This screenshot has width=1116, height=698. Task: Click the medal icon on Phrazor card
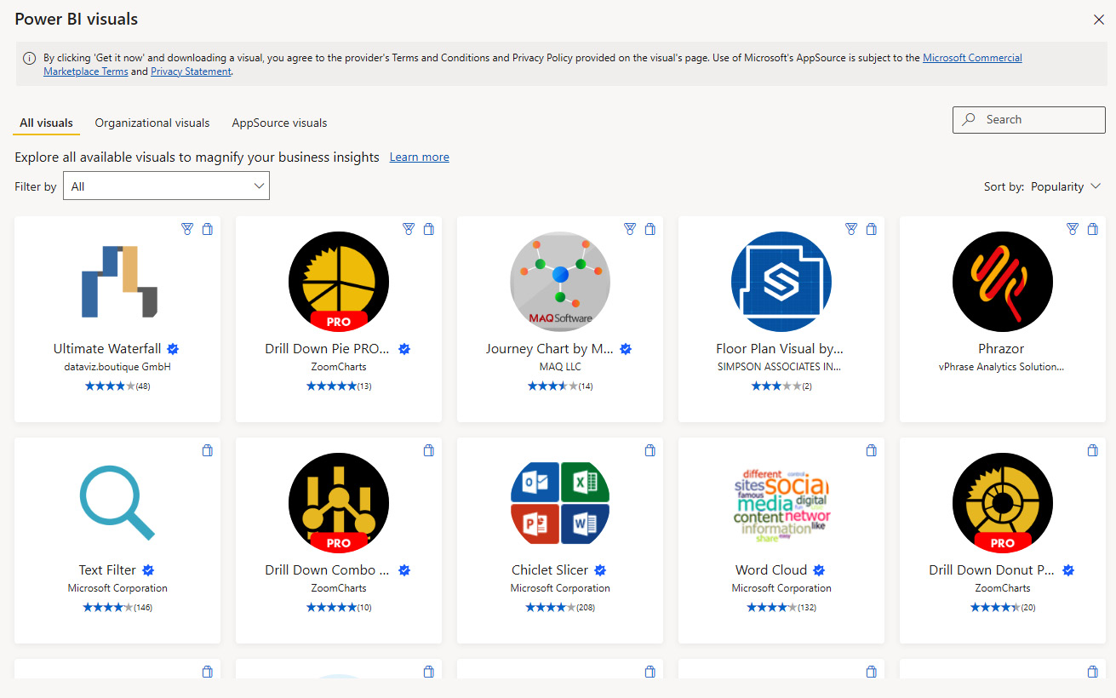[1073, 229]
